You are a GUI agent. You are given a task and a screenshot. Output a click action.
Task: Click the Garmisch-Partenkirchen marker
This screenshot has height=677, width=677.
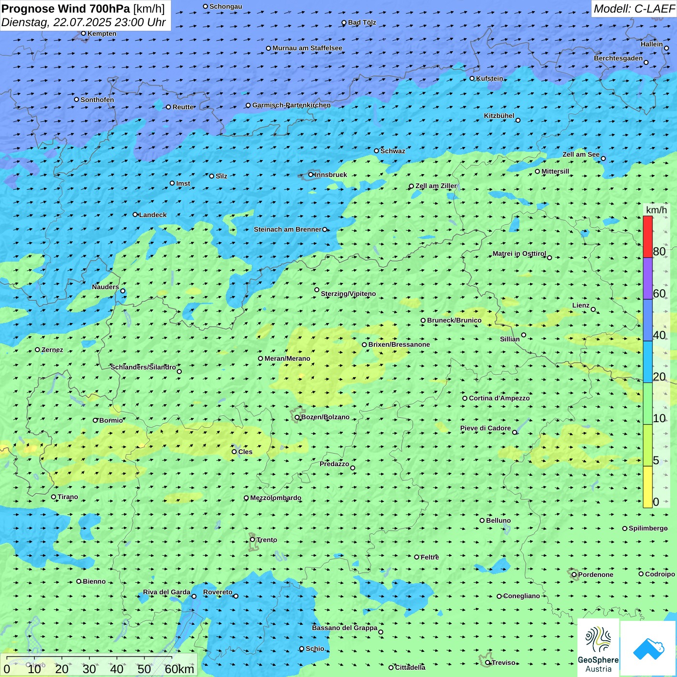(x=248, y=105)
